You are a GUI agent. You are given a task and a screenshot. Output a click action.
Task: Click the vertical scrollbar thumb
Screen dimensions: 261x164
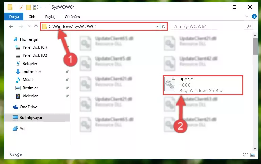(255, 47)
